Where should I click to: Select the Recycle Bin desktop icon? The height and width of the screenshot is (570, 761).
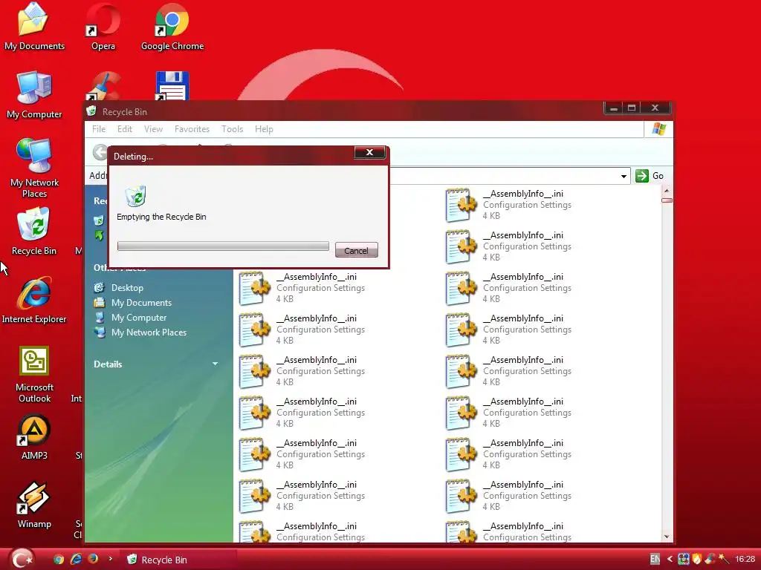[34, 232]
